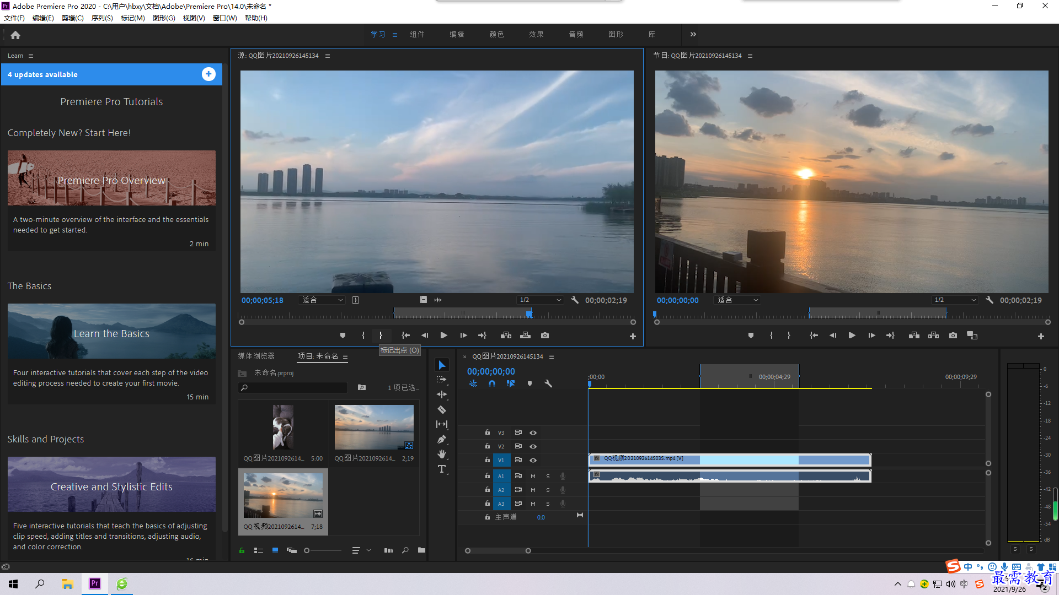Open the 文件(F) menu
Viewport: 1059px width, 595px height.
(x=14, y=18)
